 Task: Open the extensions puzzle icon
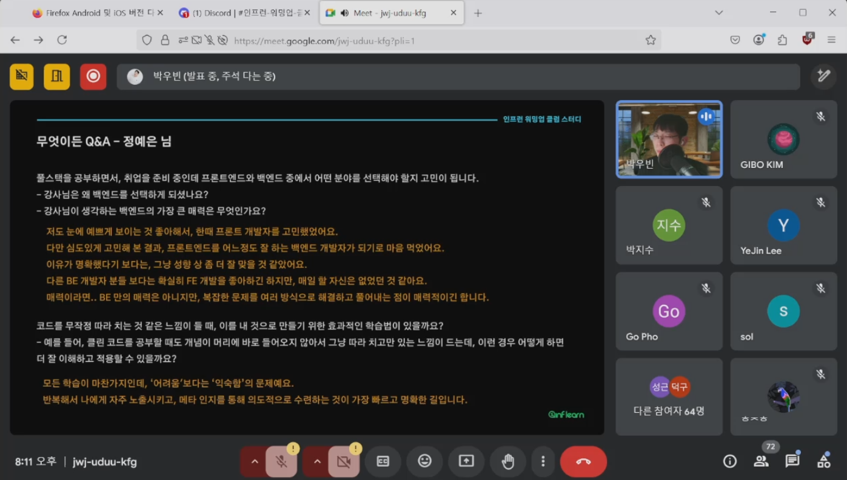(x=783, y=40)
